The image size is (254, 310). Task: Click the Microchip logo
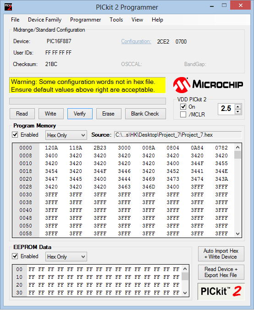point(208,85)
